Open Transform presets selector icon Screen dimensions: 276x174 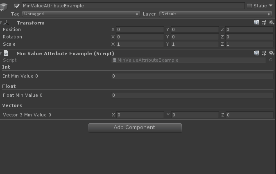264,23
